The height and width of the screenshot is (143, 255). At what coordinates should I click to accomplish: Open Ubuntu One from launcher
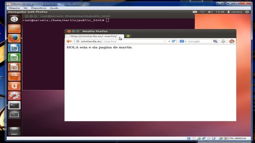point(14,86)
